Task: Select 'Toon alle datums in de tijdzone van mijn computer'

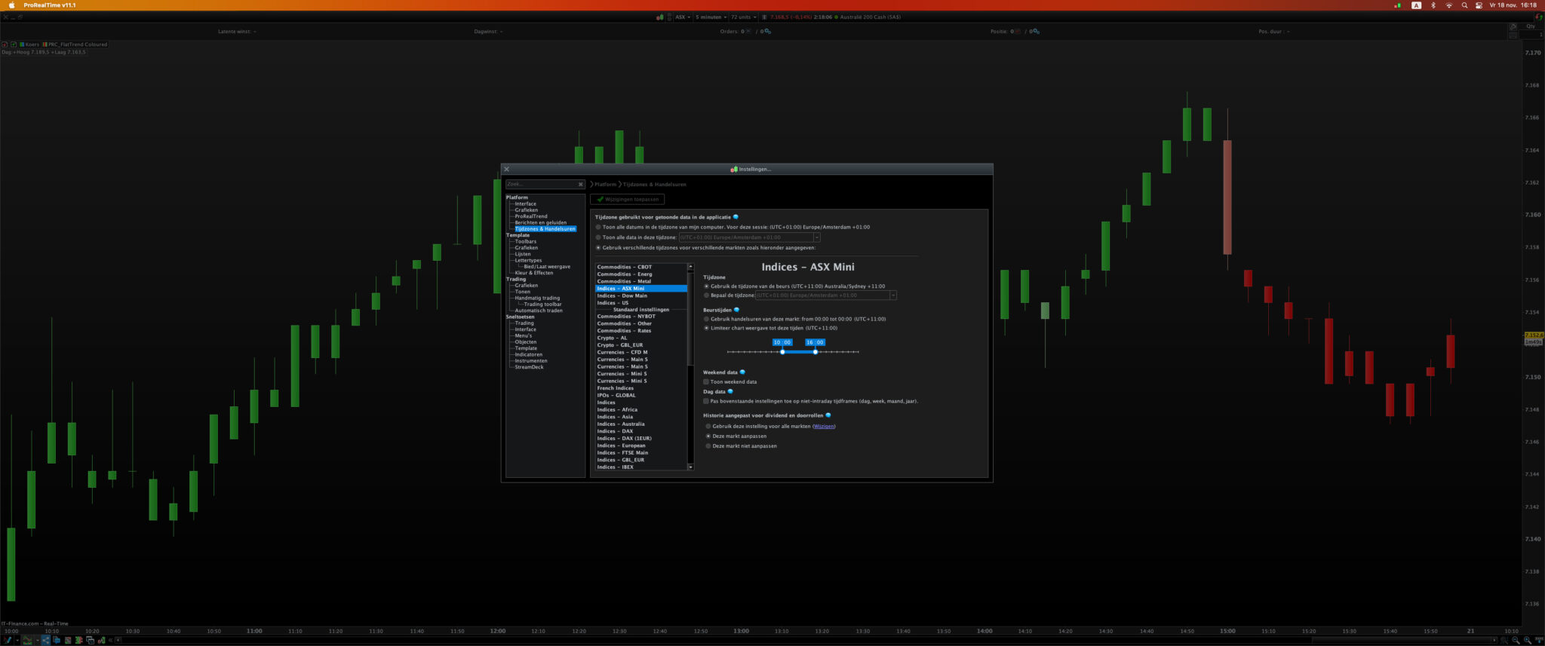Action: click(599, 227)
